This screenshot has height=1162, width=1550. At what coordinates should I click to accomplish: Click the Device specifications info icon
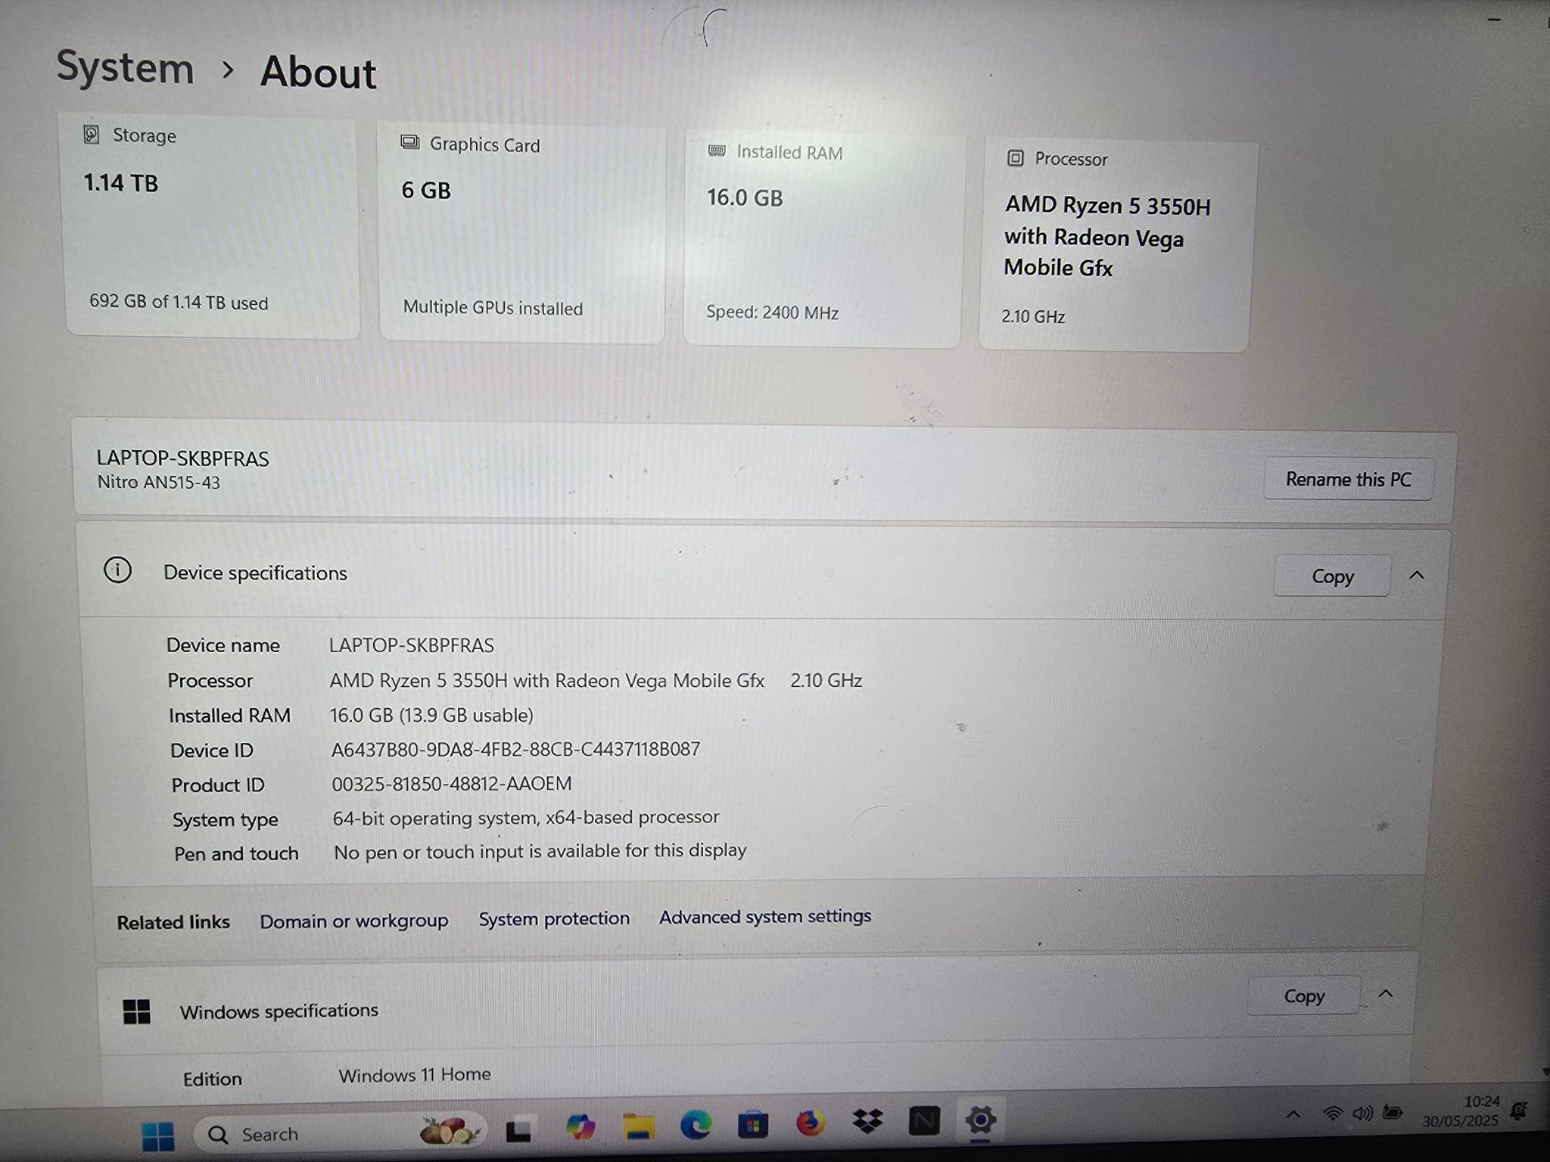pyautogui.click(x=117, y=570)
